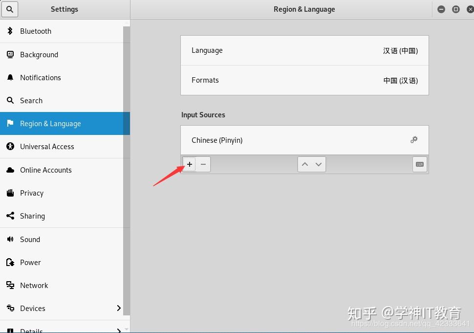Click the Privacy shield icon
474x333 pixels.
coord(10,193)
